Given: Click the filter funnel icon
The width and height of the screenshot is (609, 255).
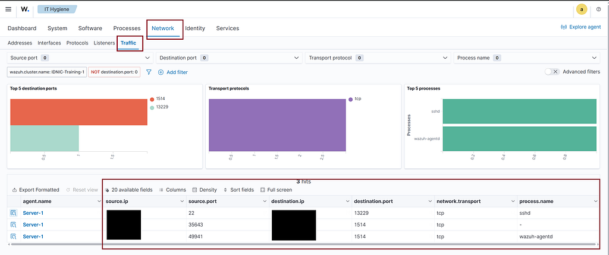Looking at the screenshot, I should [148, 72].
